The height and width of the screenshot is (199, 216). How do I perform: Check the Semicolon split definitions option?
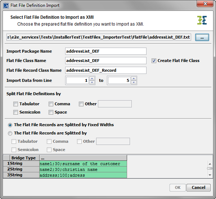coord(15,112)
